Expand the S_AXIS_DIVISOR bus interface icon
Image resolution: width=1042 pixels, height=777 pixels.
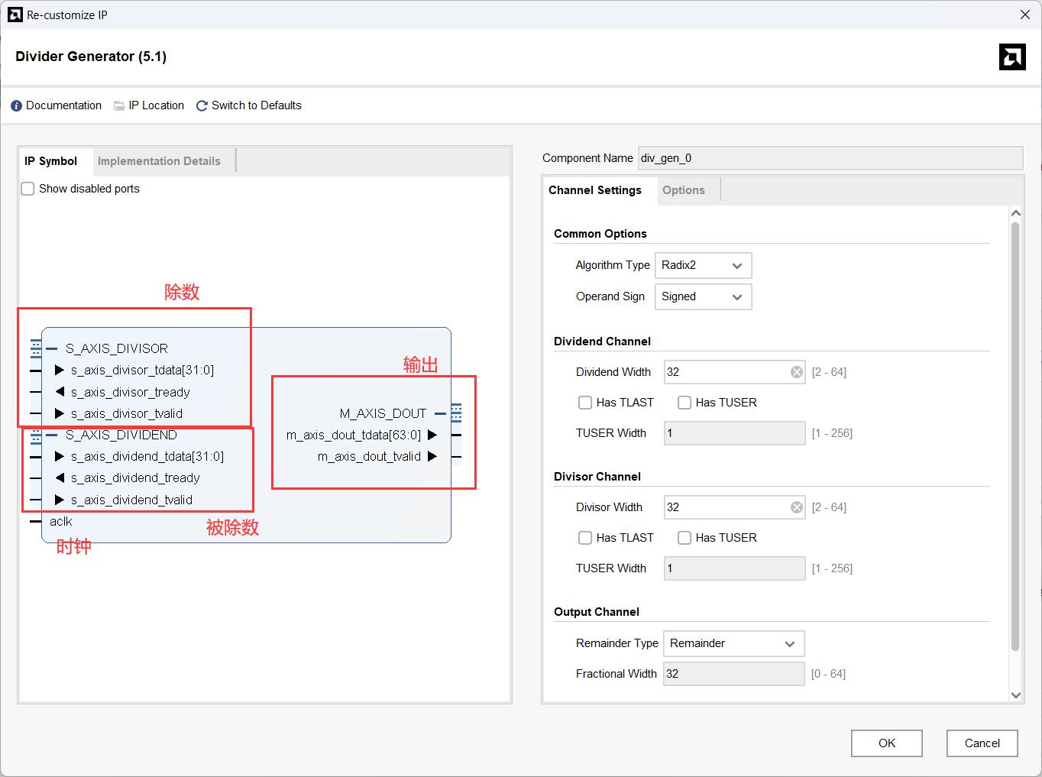pyautogui.click(x=36, y=348)
